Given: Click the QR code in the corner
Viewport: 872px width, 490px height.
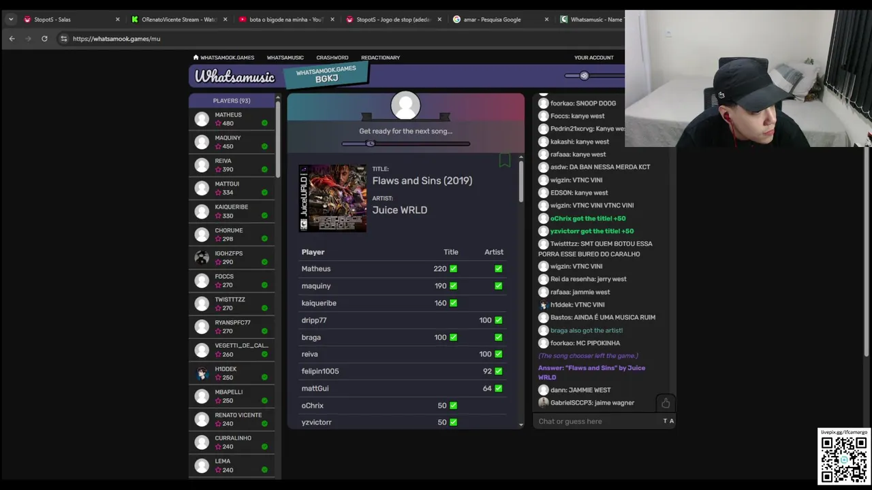Looking at the screenshot, I should pos(844,459).
